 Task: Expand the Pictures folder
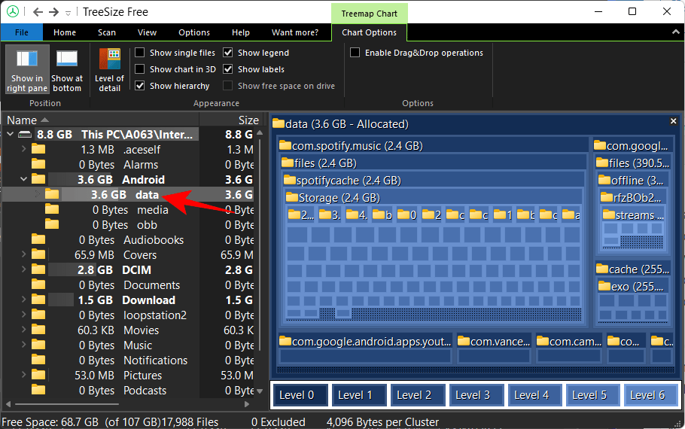[x=23, y=375]
